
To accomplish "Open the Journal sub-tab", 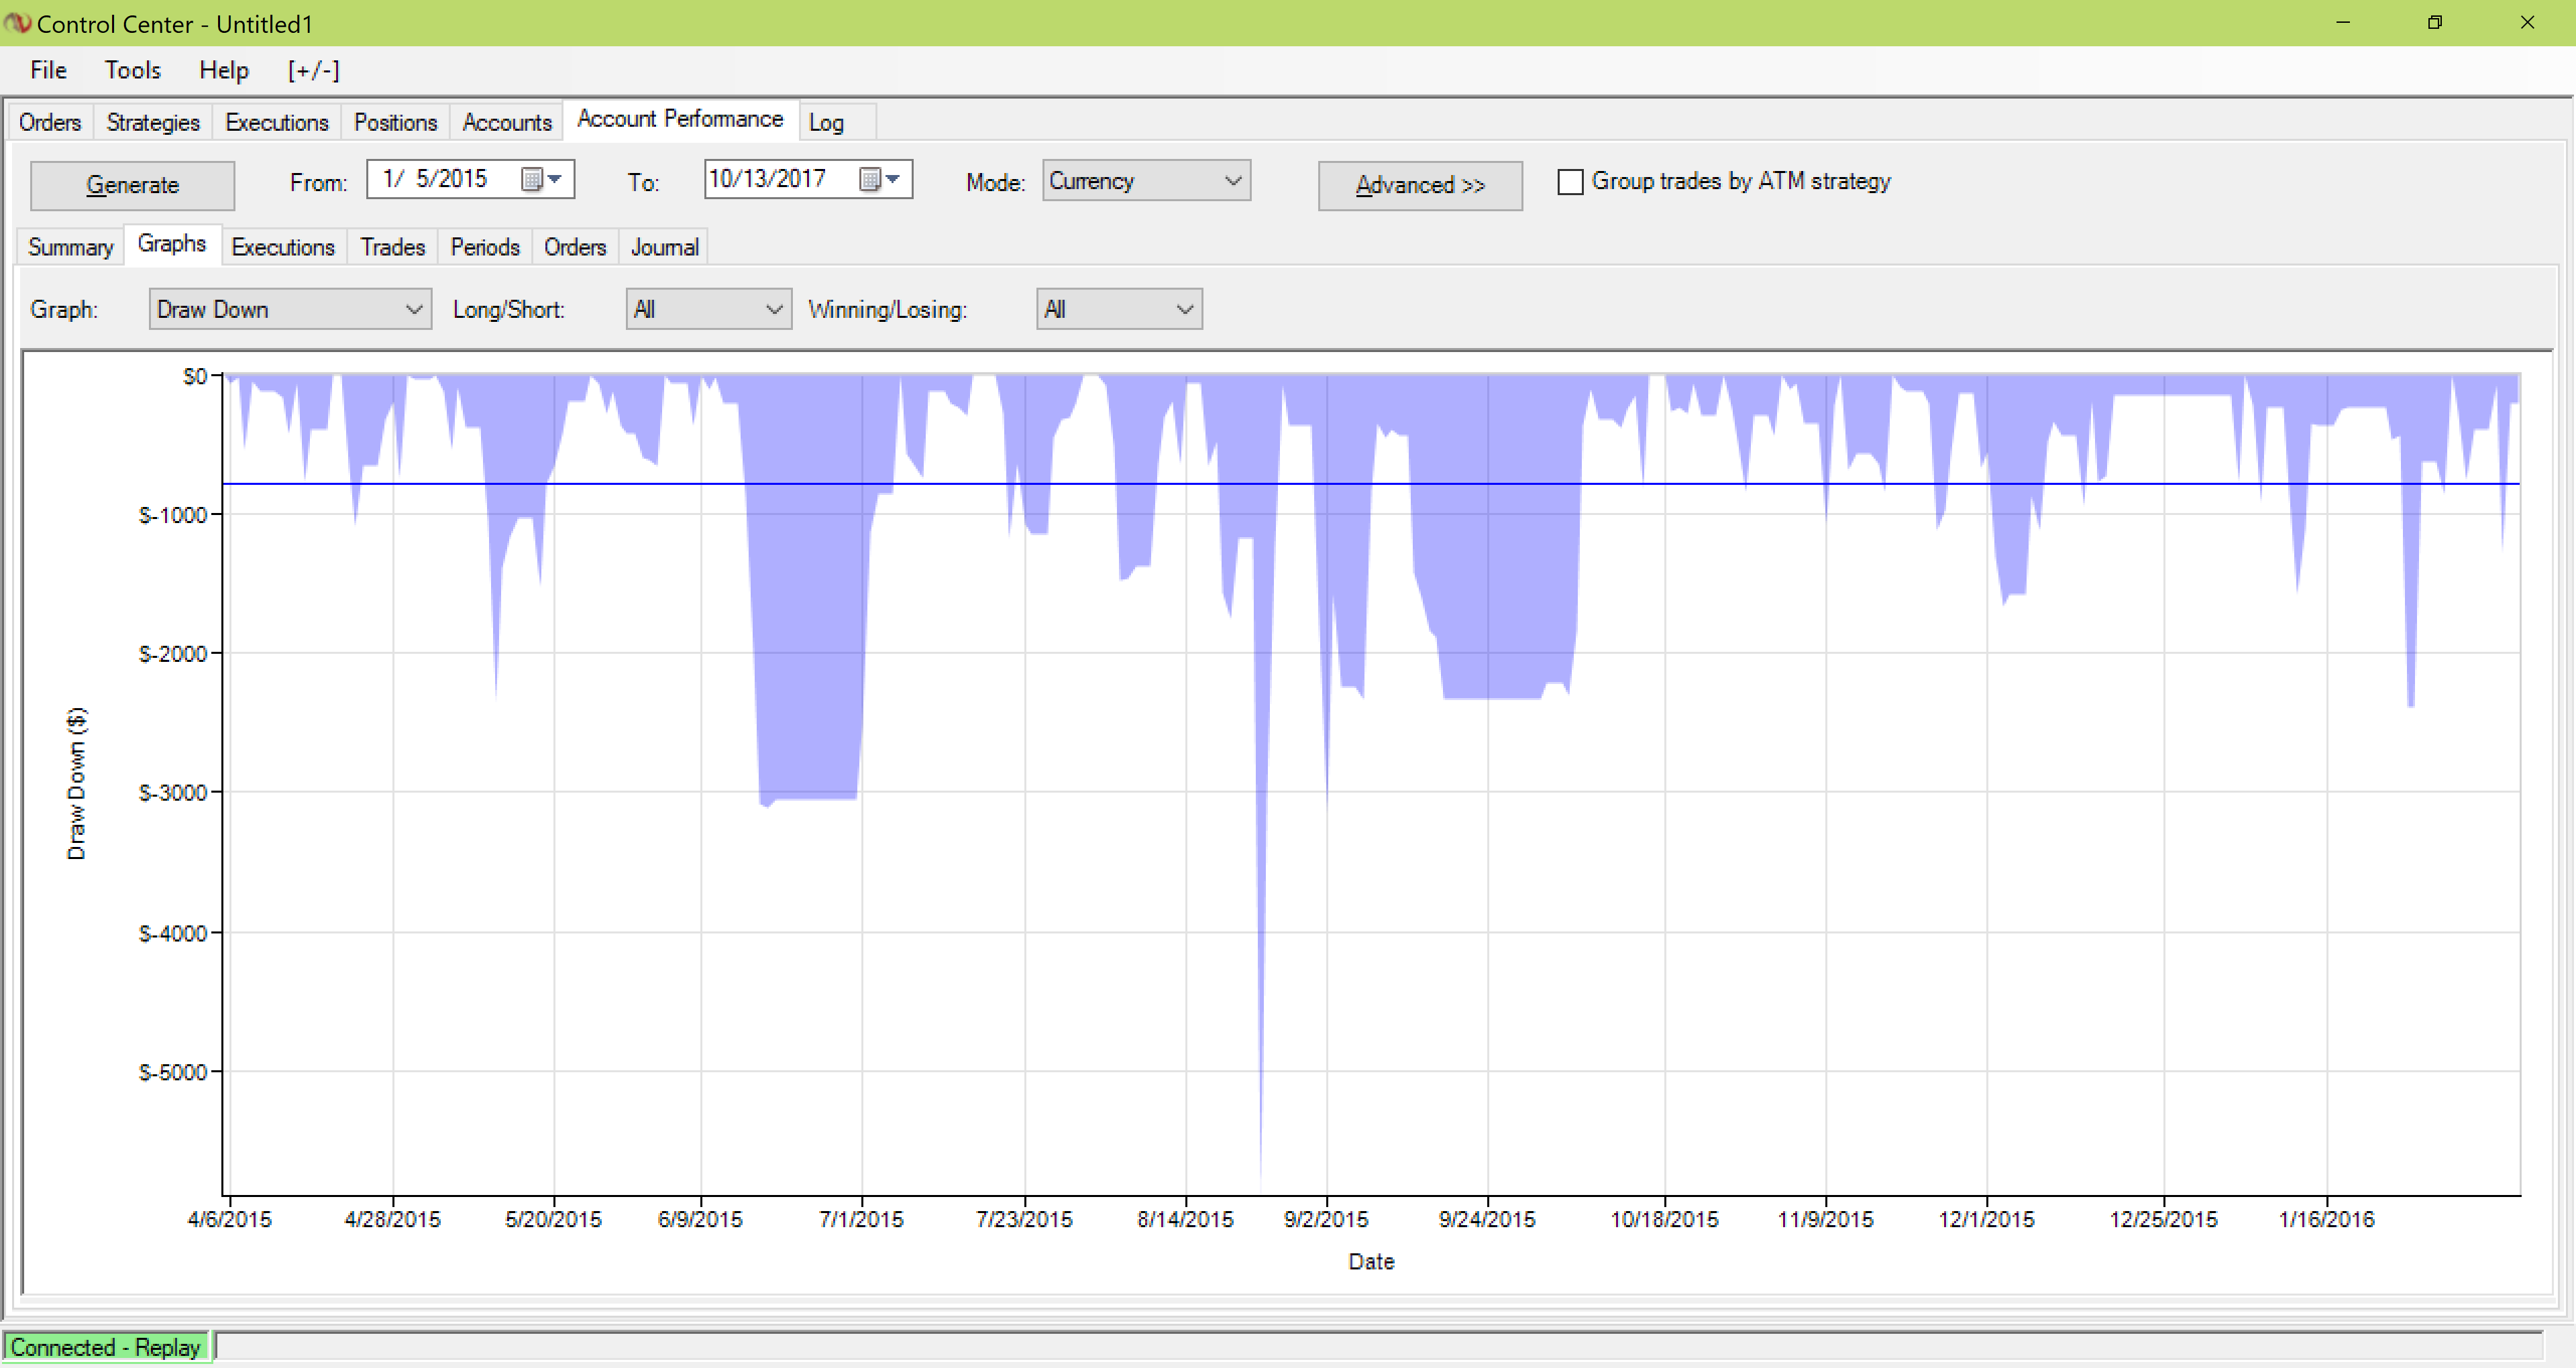I will 664,247.
